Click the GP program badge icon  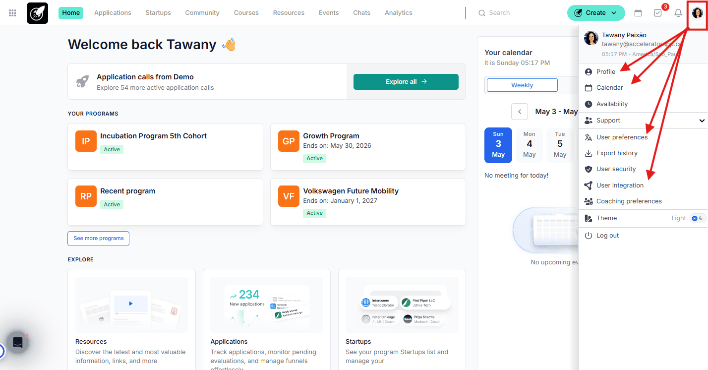289,141
